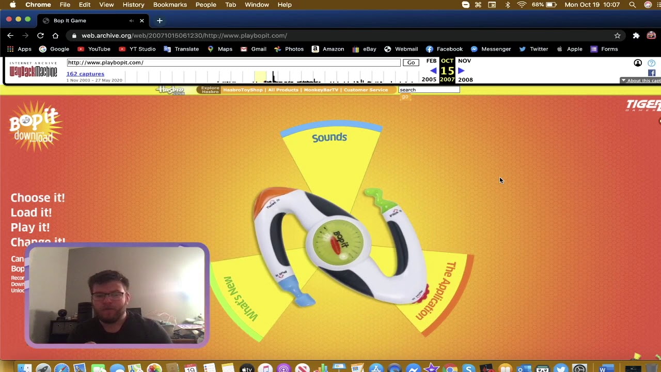Open the All Products link

point(283,90)
